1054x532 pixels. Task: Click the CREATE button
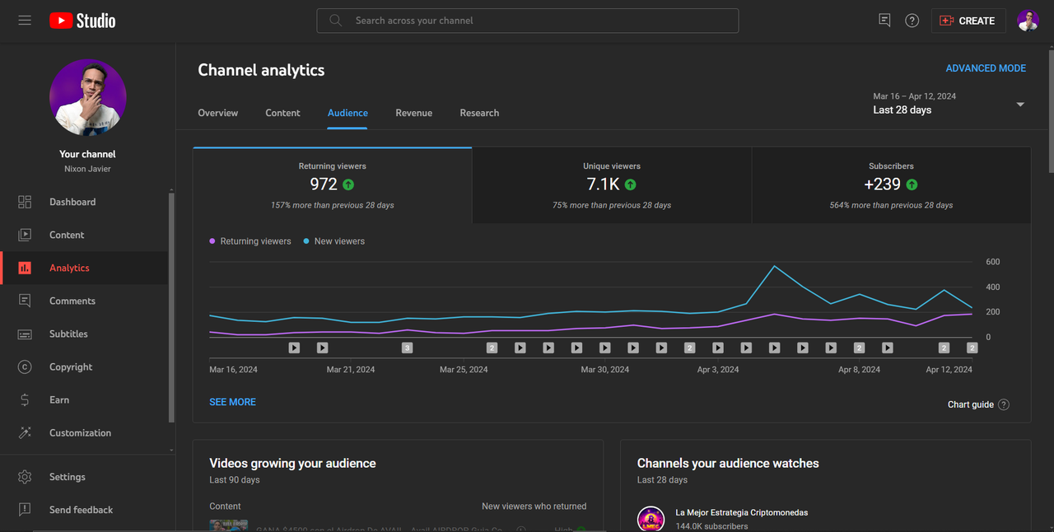coord(968,21)
